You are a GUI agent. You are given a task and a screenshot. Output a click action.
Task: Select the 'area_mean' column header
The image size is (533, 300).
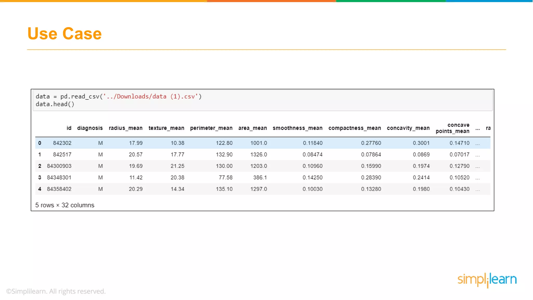(x=252, y=128)
